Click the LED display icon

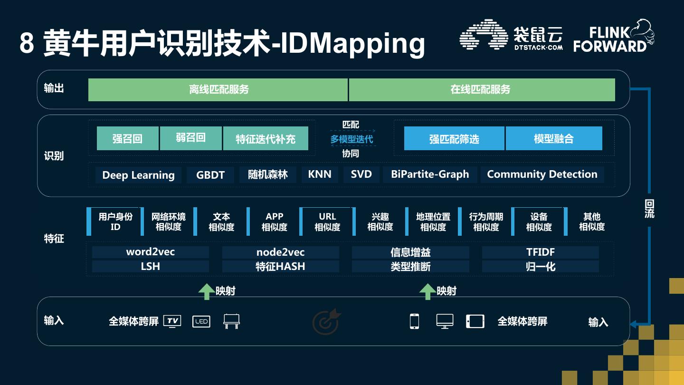(201, 322)
